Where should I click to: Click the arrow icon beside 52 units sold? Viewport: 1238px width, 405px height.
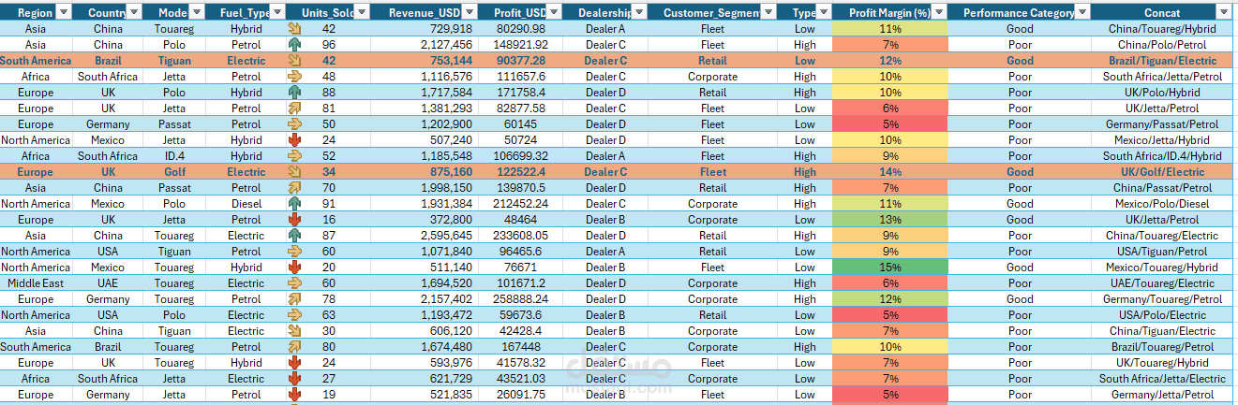(295, 156)
